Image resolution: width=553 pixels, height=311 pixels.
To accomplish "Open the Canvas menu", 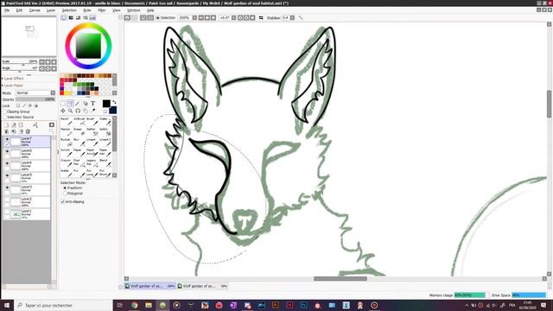I will pos(35,10).
